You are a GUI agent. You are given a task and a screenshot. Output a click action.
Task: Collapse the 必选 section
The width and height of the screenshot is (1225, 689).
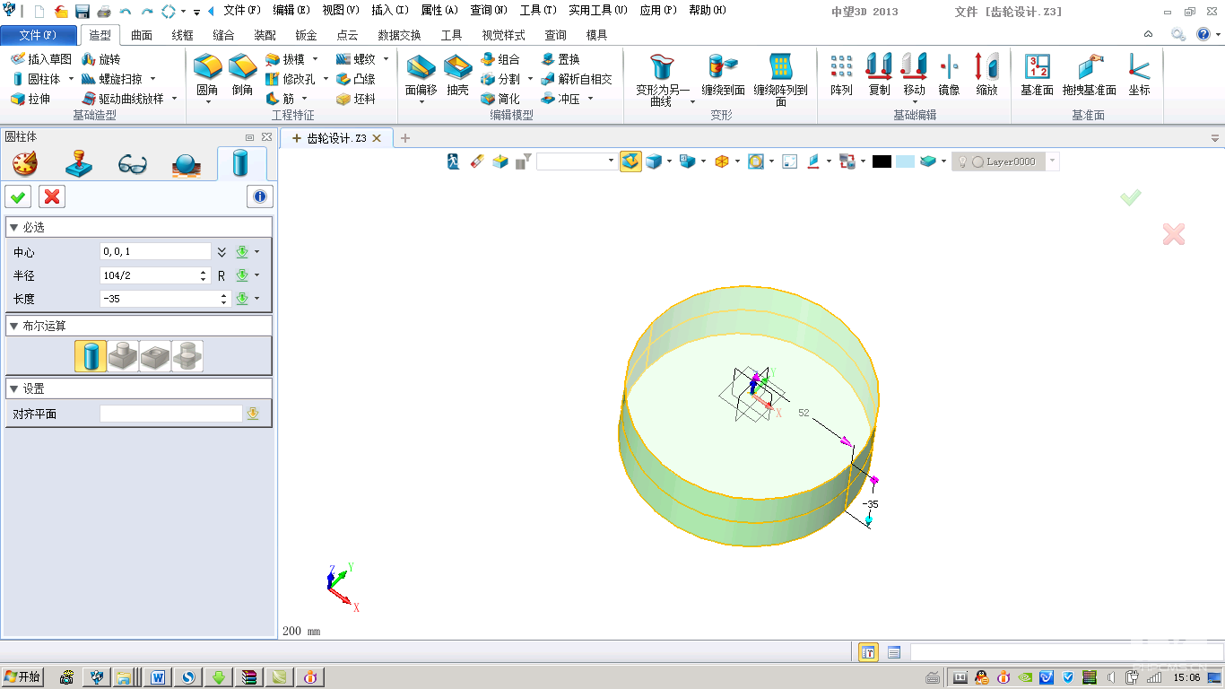pyautogui.click(x=13, y=227)
